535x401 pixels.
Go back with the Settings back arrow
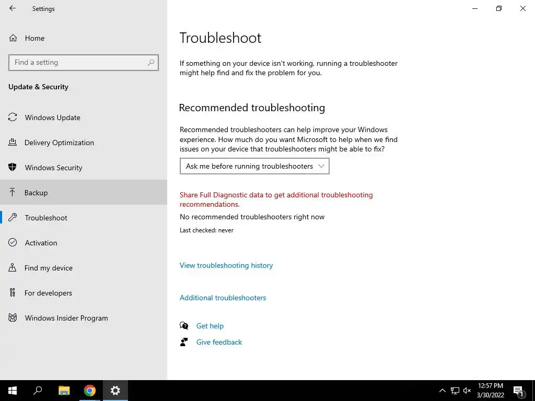click(13, 8)
